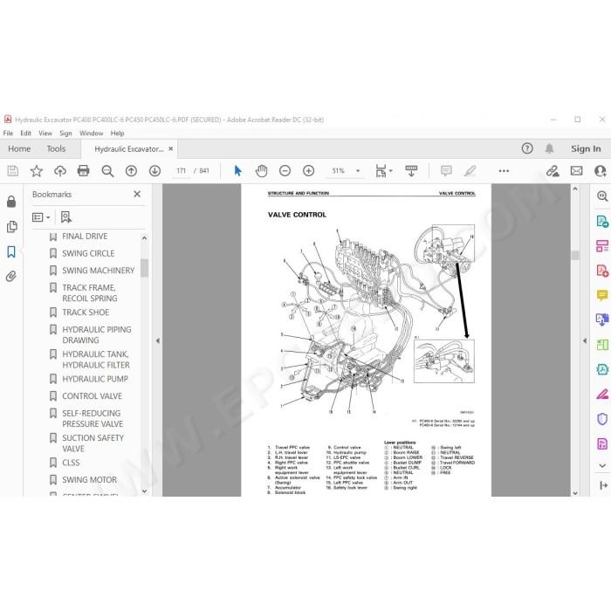
Task: Open the CLSS bookmark
Action: point(71,463)
